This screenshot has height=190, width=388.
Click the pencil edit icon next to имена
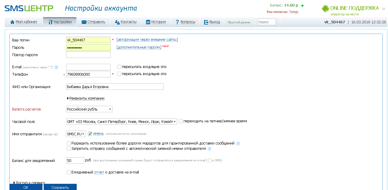[x=90, y=134]
